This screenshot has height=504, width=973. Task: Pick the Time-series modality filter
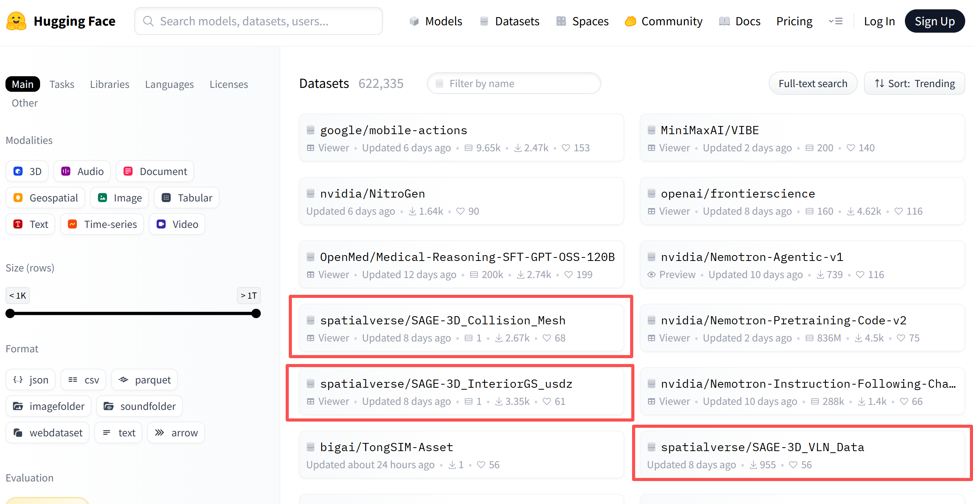pyautogui.click(x=102, y=224)
